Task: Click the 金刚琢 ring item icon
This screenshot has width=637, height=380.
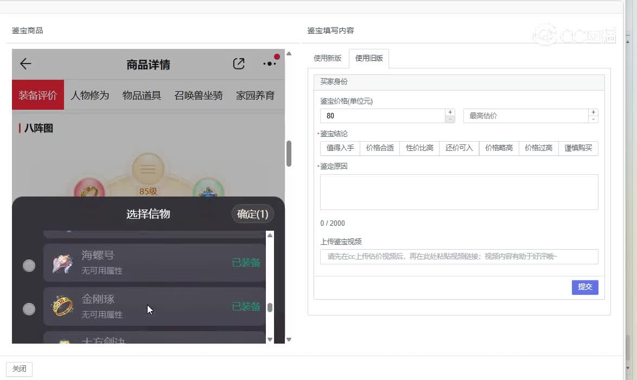Action: point(62,307)
